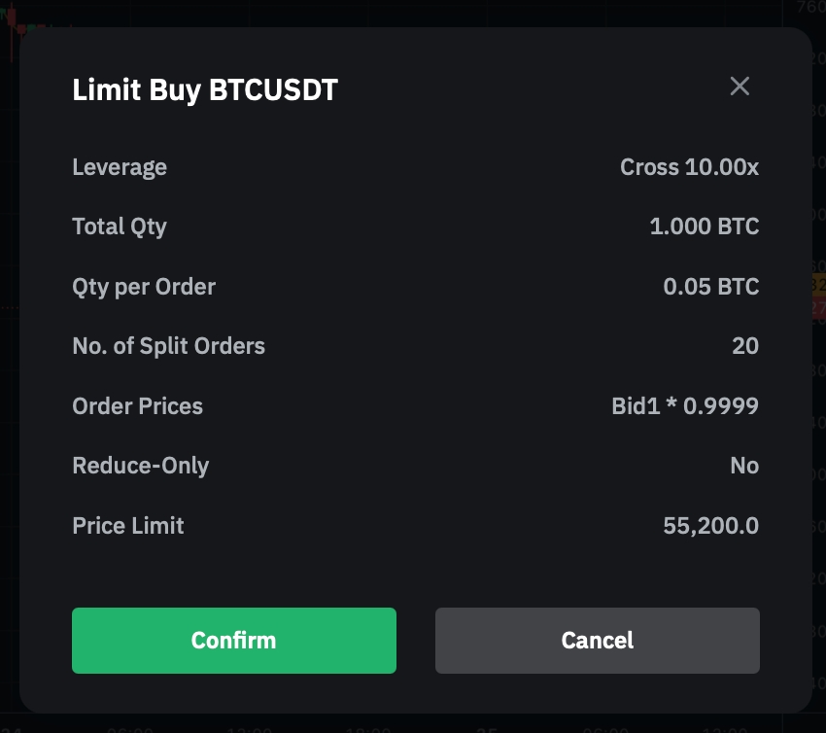Select the 1.000 BTC total quantity
Image resolution: width=826 pixels, height=733 pixels.
tap(704, 227)
